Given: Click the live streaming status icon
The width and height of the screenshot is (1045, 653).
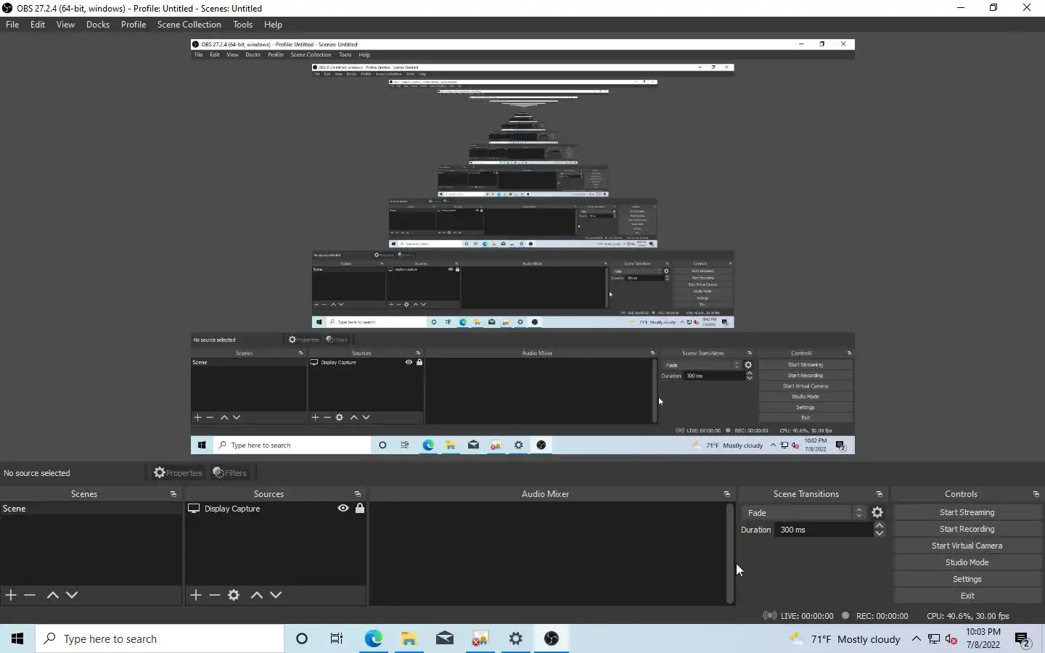Looking at the screenshot, I should pos(769,615).
